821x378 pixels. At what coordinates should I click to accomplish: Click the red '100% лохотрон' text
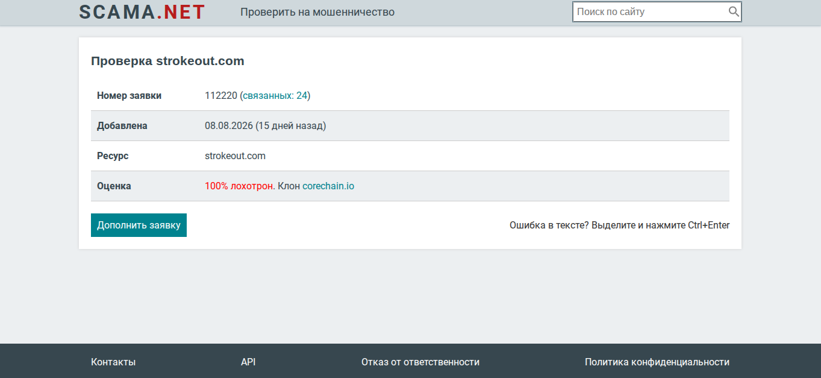239,186
